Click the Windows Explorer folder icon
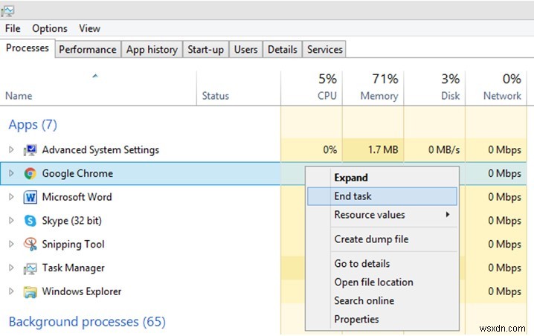 30,292
